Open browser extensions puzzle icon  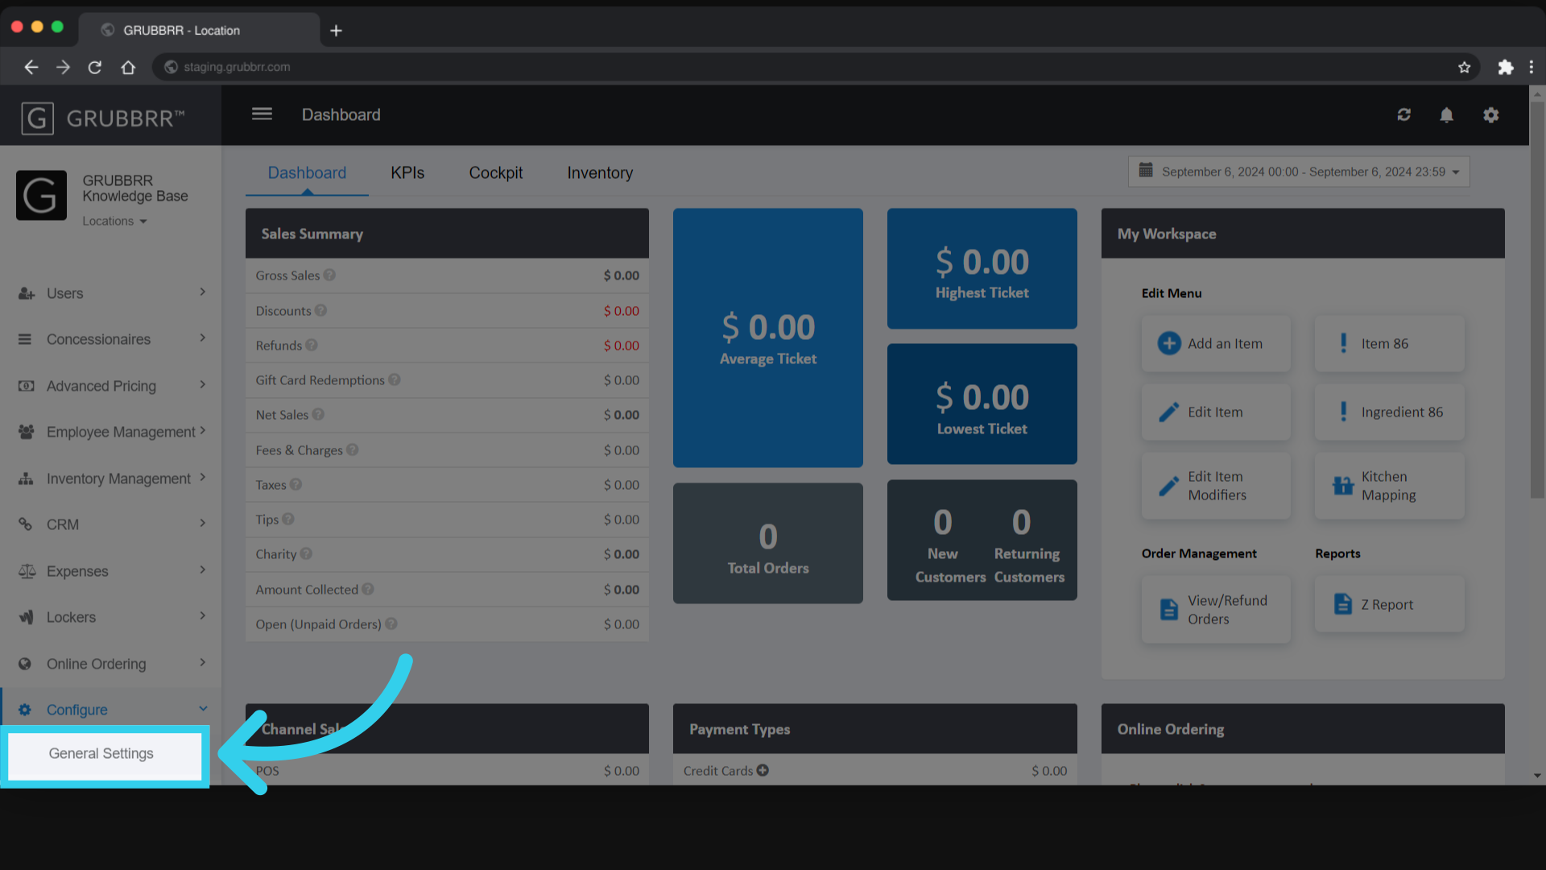[1505, 67]
